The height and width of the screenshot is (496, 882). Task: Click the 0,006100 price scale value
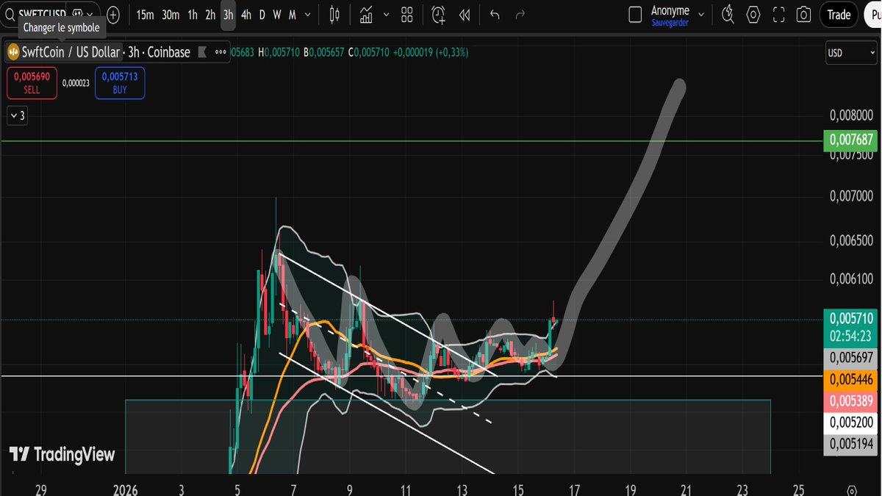(852, 279)
